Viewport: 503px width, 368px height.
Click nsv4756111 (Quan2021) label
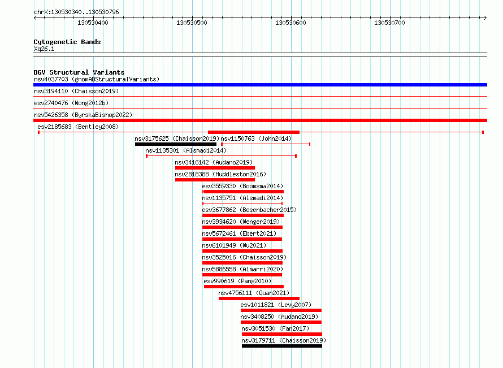(254, 293)
